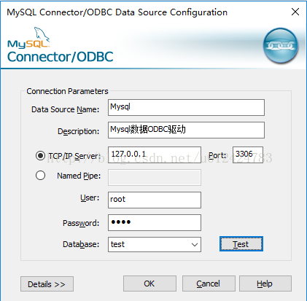The image size is (307, 301).
Task: Click the TCP/IP Server address field
Action: pos(155,155)
